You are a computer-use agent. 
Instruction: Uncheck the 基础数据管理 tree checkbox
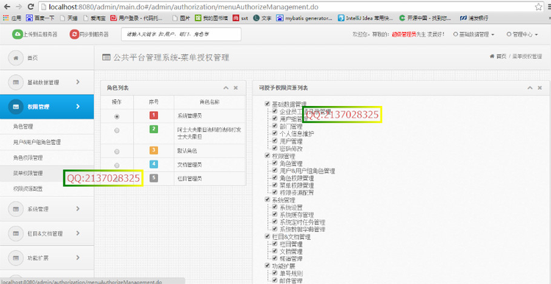point(267,104)
